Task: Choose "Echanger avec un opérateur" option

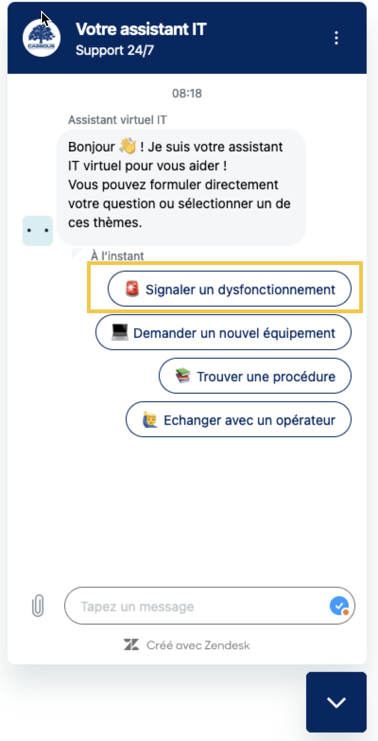Action: click(x=239, y=420)
